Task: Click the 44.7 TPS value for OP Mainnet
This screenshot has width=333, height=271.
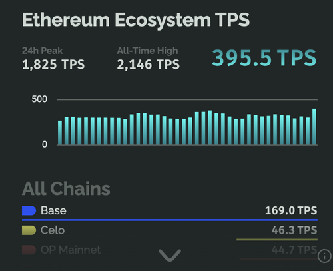Action: pos(294,250)
